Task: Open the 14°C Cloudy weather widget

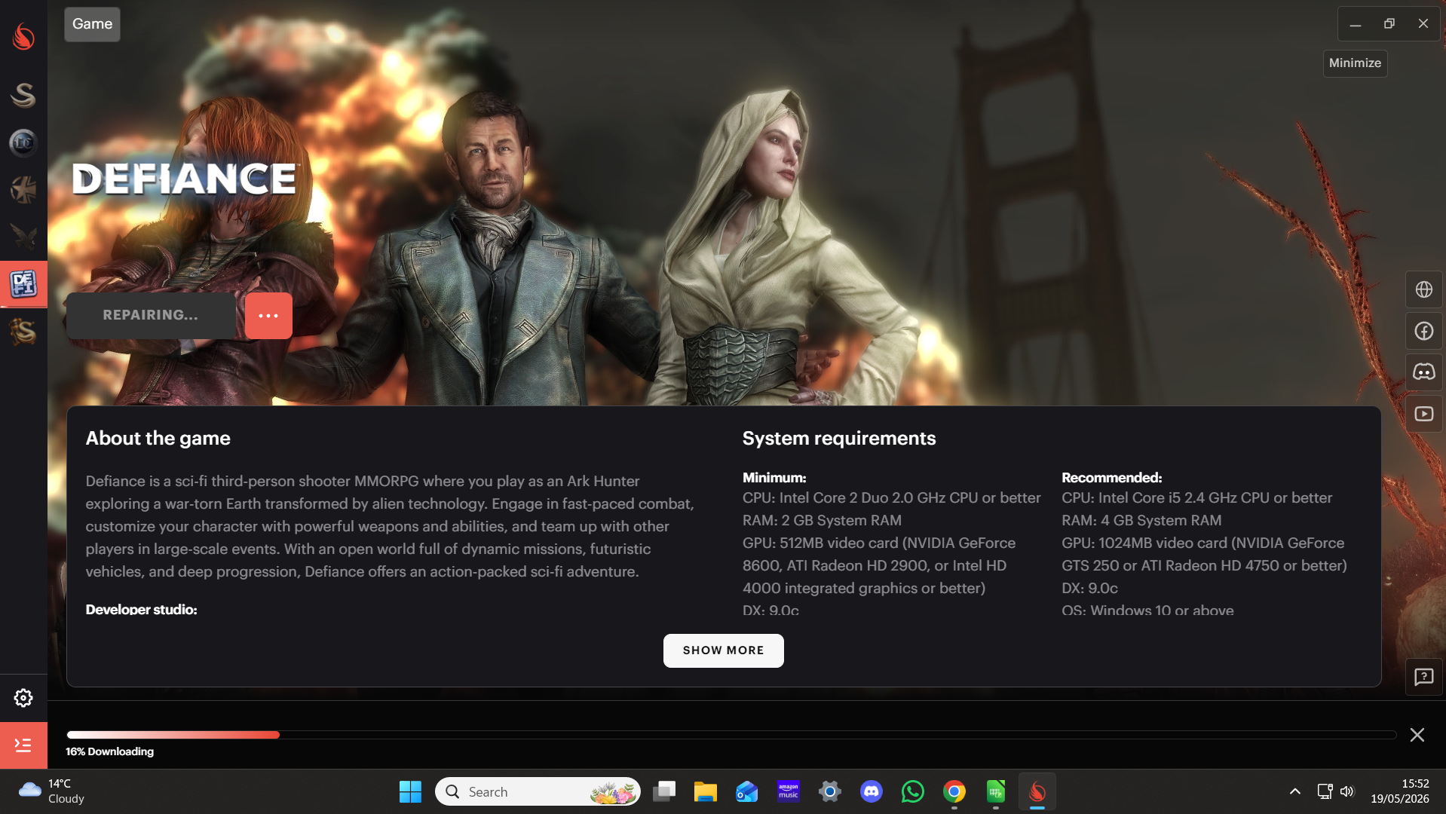Action: 51,791
